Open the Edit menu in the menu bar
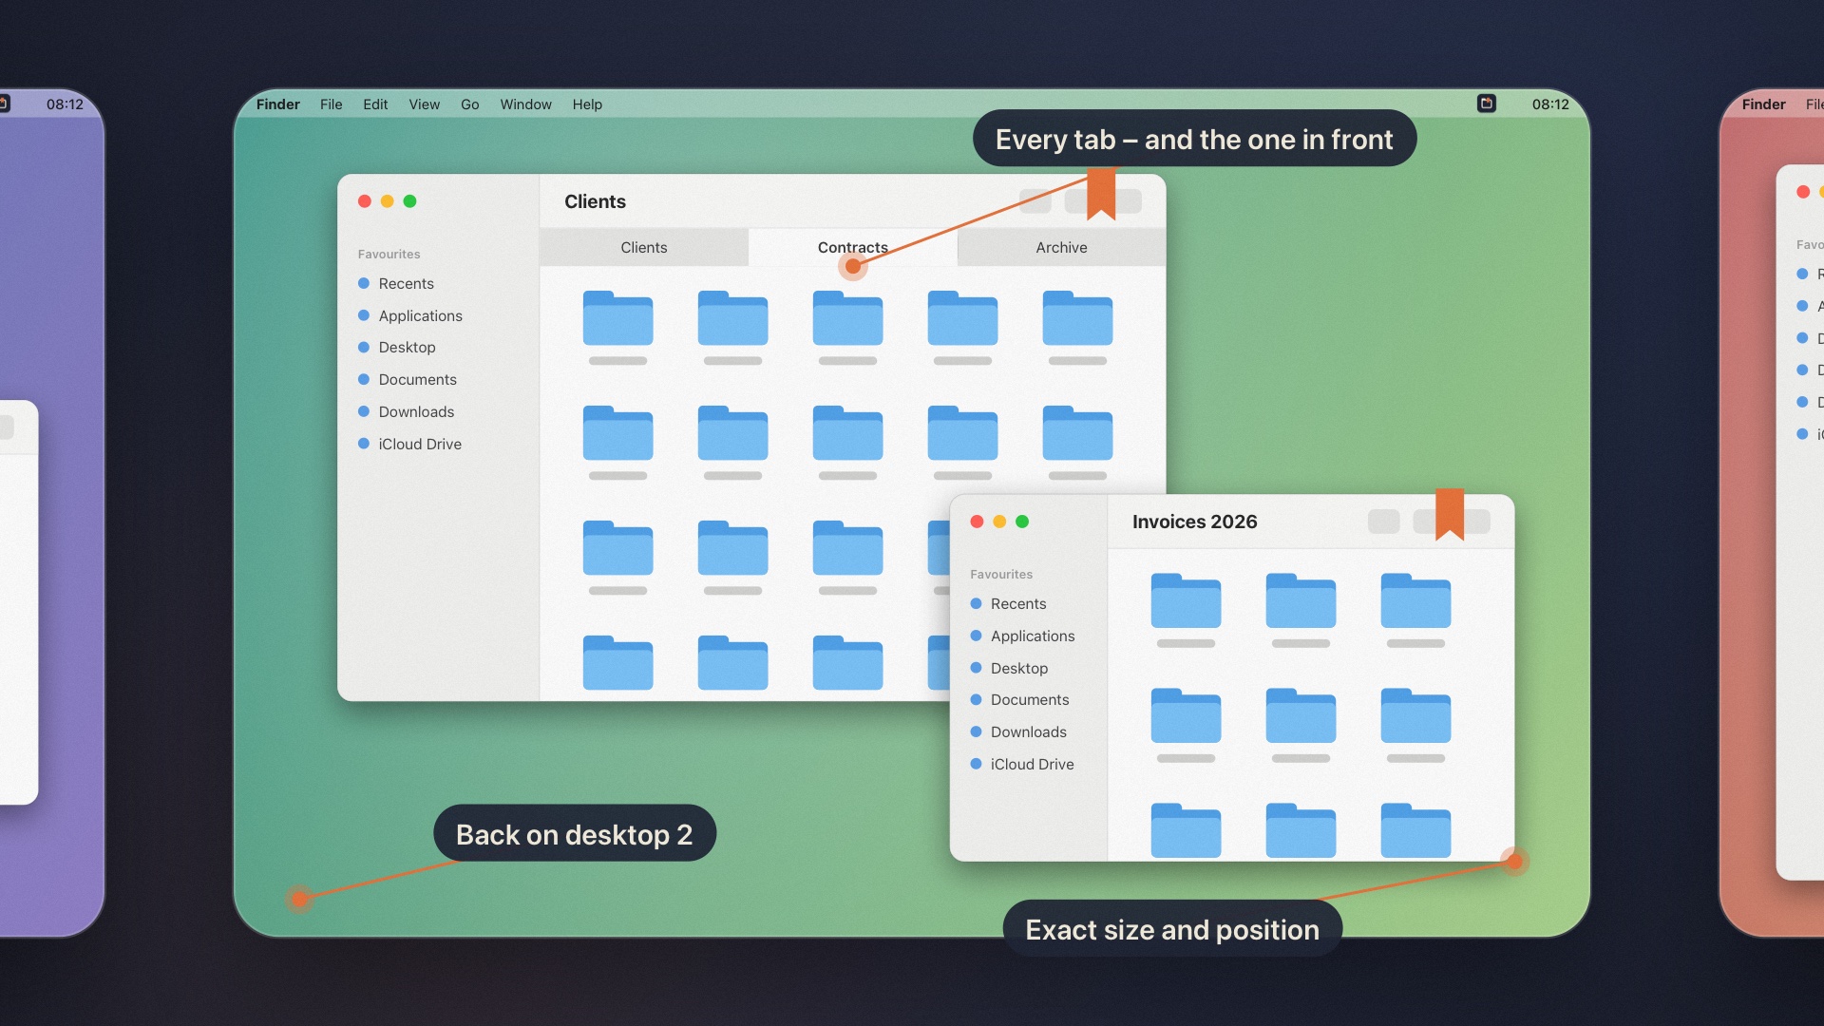 [x=375, y=104]
